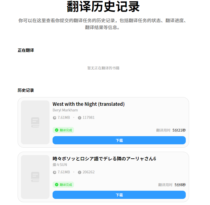This screenshot has height=205, width=210.
Task: Click the 暂无正在翻译的书籍 empty state text
Action: pyautogui.click(x=103, y=68)
